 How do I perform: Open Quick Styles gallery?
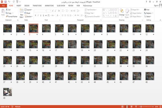127,14
